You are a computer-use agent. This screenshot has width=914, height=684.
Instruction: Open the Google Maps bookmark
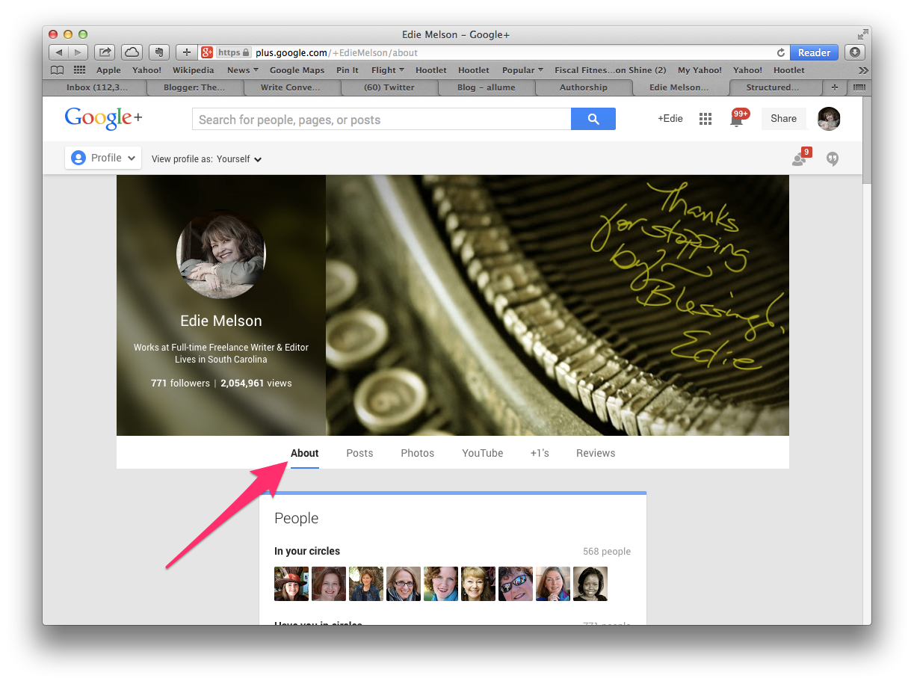297,70
